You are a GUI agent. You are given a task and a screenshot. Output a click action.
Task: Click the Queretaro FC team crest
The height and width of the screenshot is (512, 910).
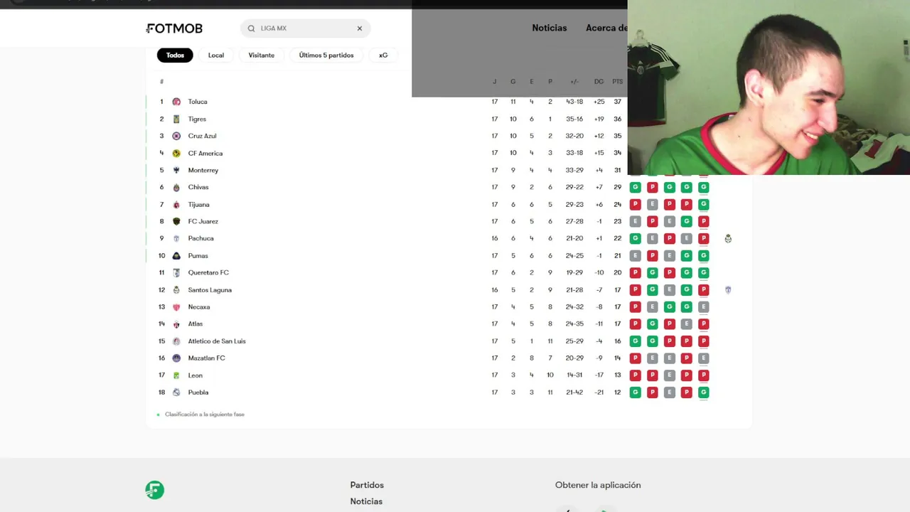tap(176, 272)
